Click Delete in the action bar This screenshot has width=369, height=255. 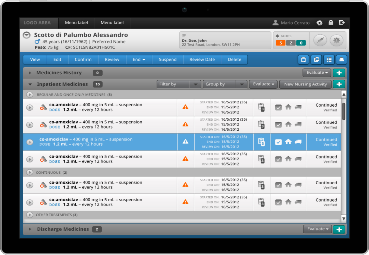235,60
